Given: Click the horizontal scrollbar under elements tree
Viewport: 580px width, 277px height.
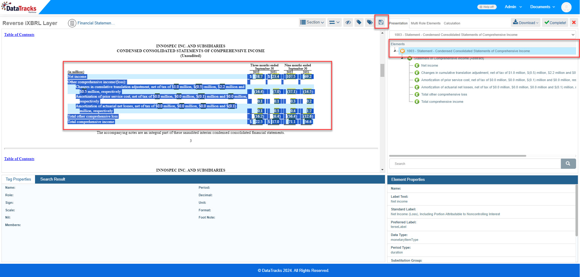Looking at the screenshot, I should [457, 156].
